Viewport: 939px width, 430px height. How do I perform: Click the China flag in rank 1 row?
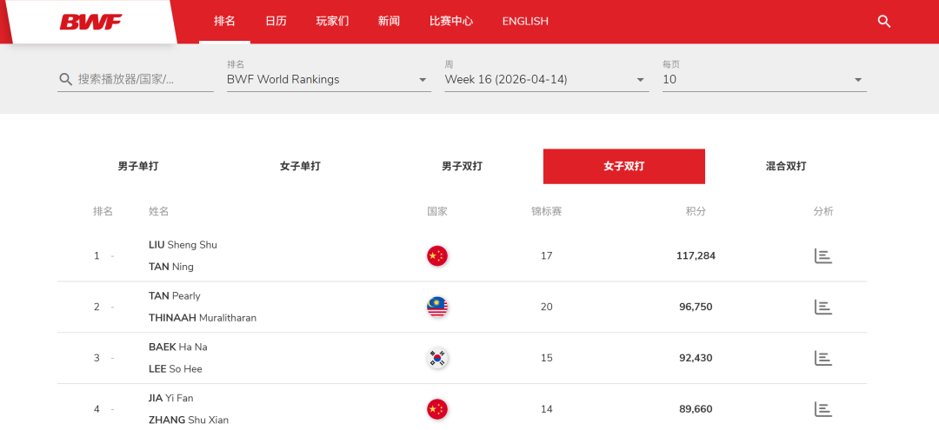click(x=436, y=255)
